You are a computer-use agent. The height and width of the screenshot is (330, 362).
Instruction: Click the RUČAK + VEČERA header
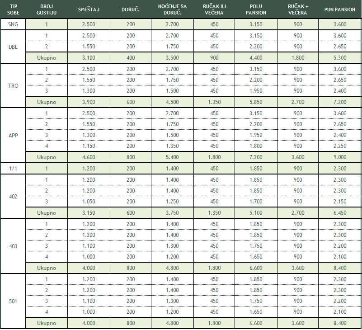click(298, 9)
